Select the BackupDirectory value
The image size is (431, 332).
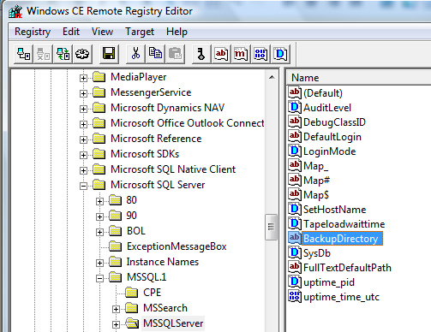(342, 239)
